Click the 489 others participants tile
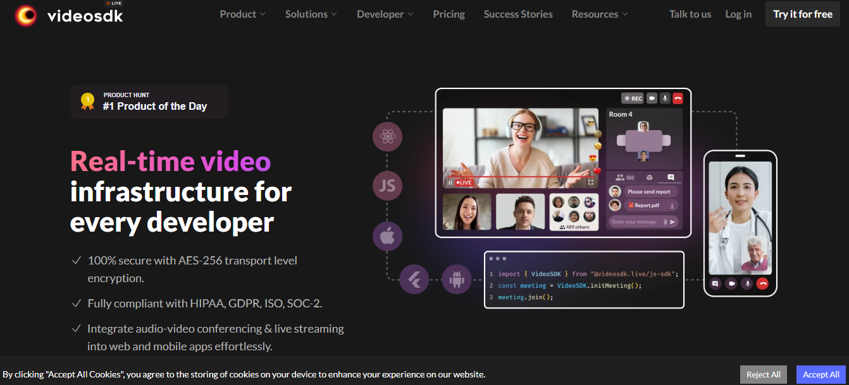This screenshot has height=385, width=849. coord(574,211)
